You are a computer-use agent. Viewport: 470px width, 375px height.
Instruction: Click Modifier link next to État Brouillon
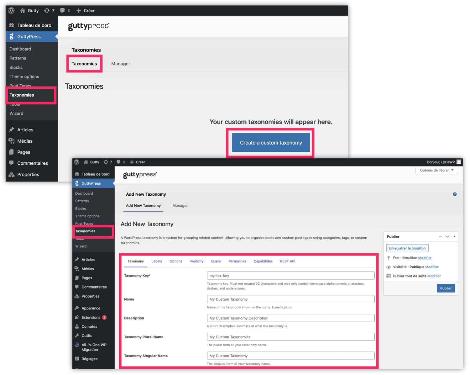tap(425, 258)
